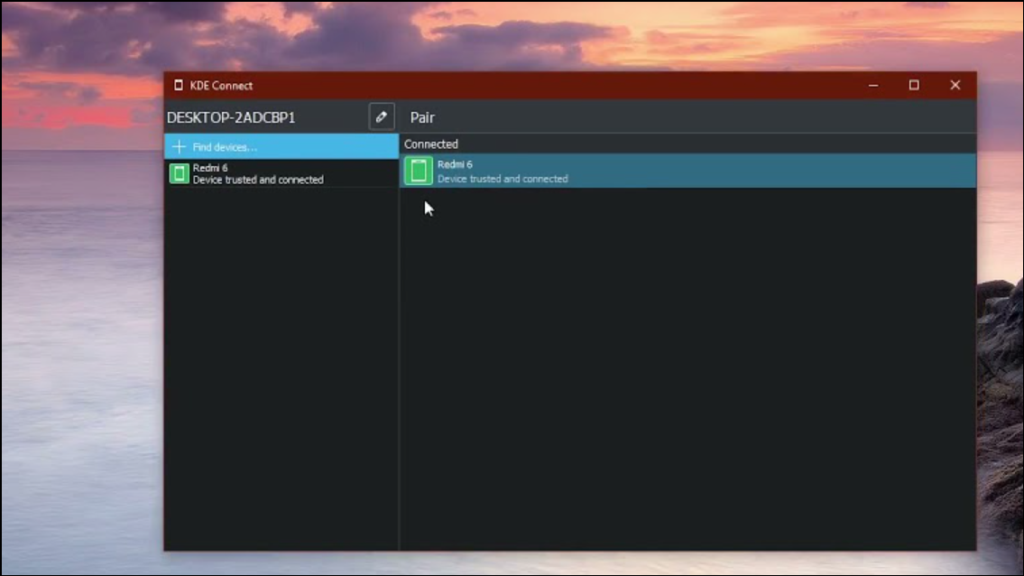Select Find devices… in the sidebar
The width and height of the screenshot is (1024, 576).
[x=281, y=146]
